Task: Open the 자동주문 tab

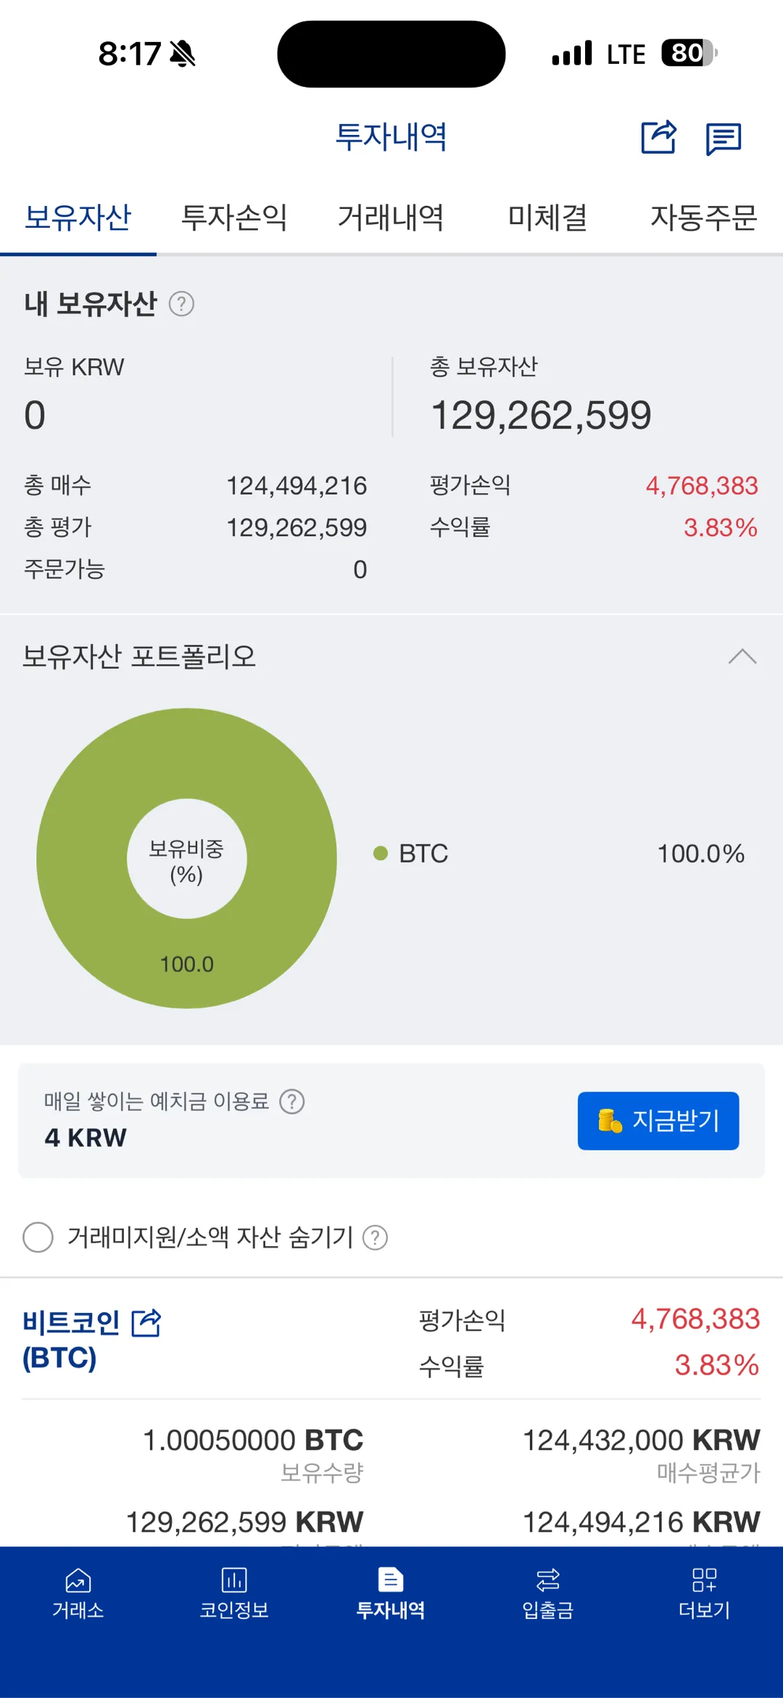Action: coord(703,217)
